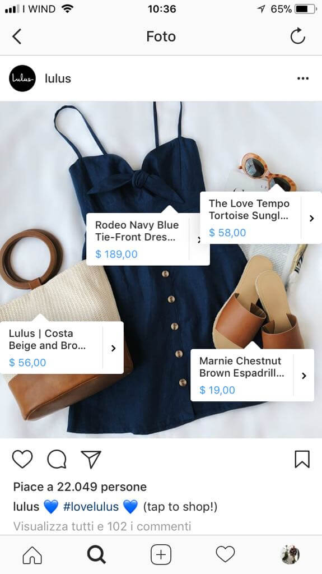The width and height of the screenshot is (322, 574).
Task: Expand the Love Tempo Tortoise sunglasses tag
Action: 261,217
